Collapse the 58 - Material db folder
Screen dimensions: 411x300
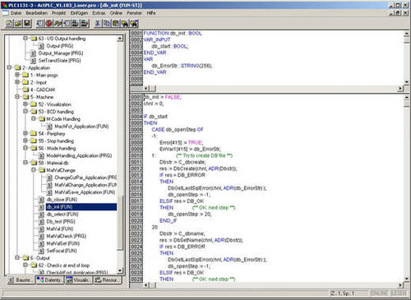point(25,163)
